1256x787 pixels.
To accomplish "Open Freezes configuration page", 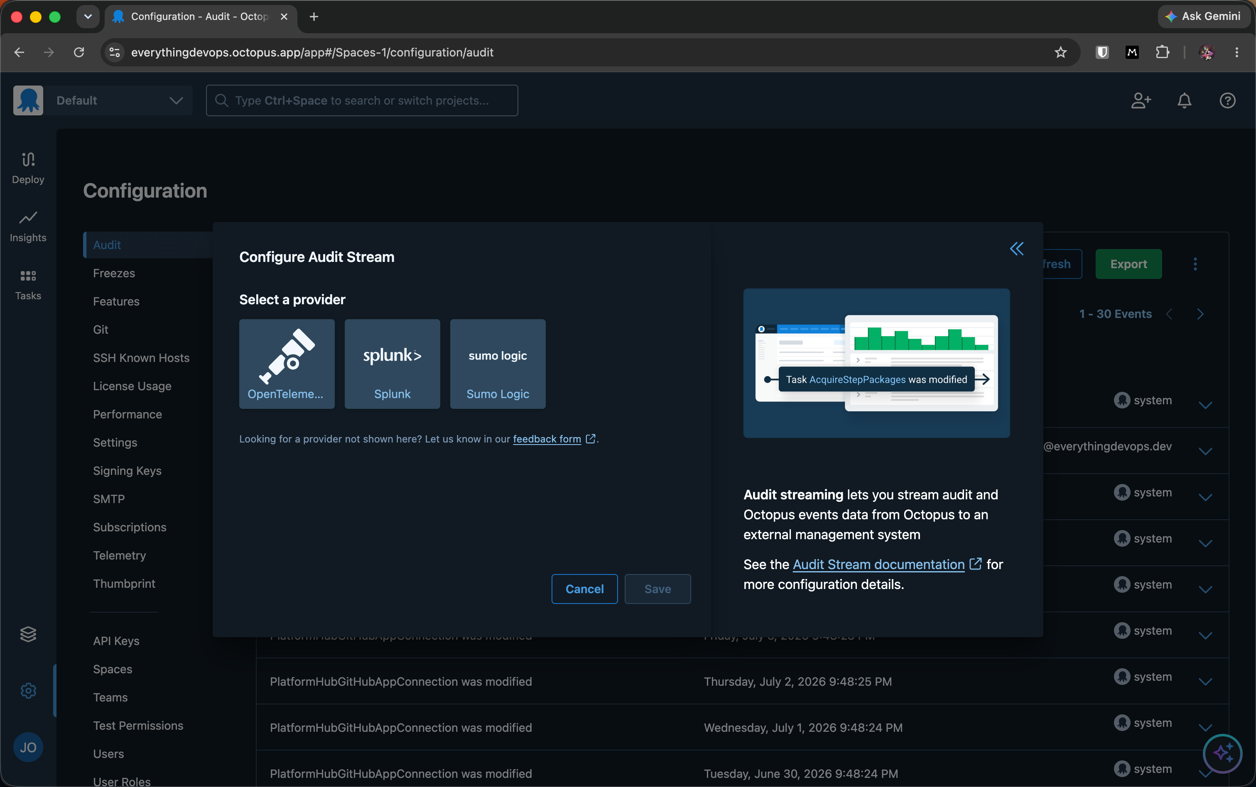I will [113, 273].
